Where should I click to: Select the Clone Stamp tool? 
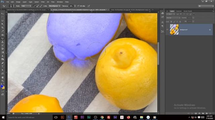coord(2,42)
